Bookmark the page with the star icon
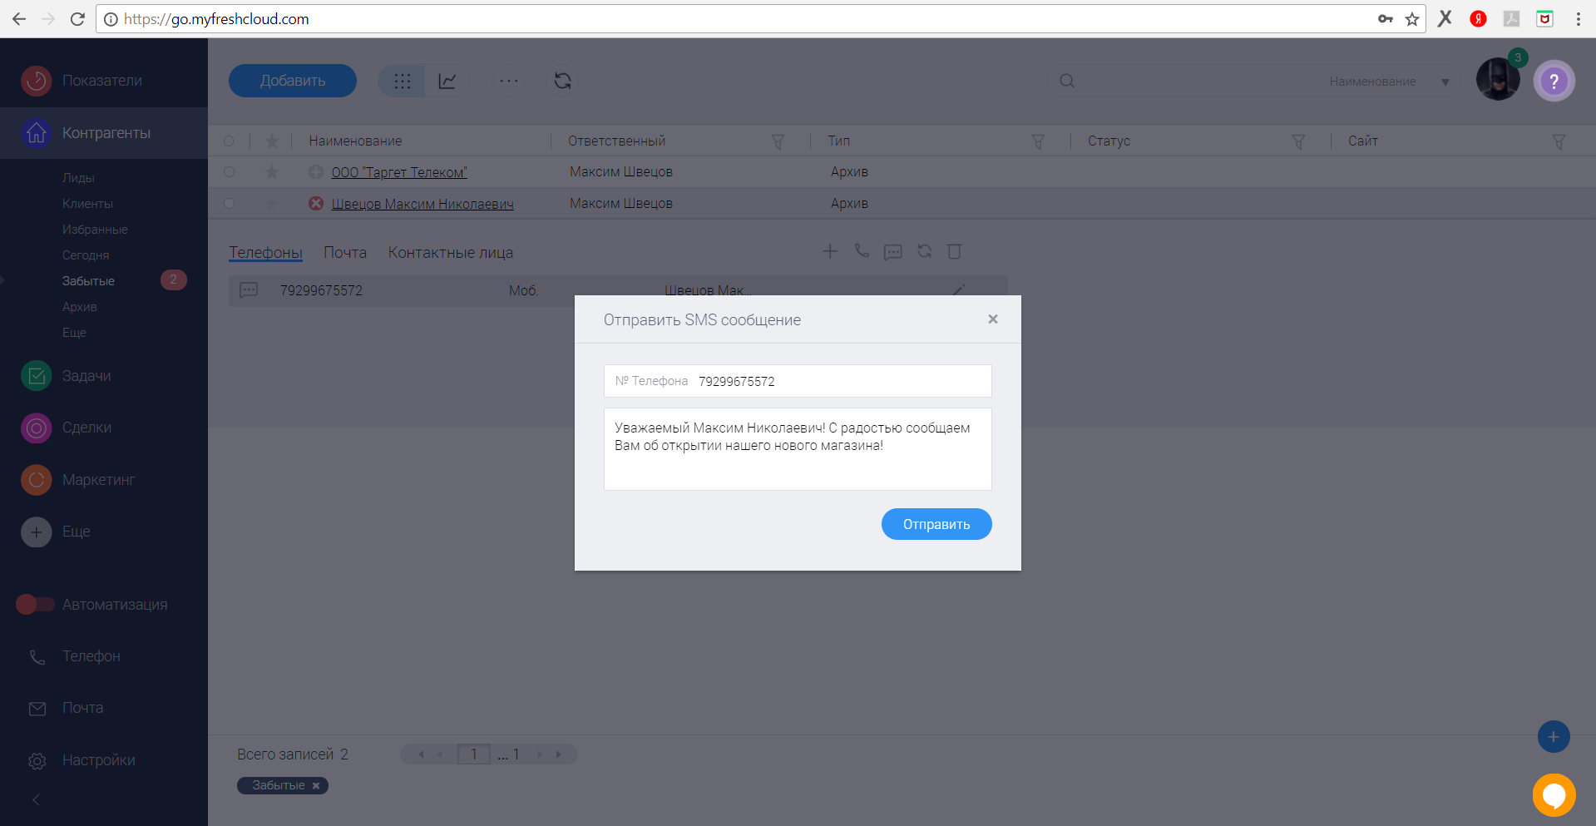The height and width of the screenshot is (826, 1596). [x=1412, y=19]
